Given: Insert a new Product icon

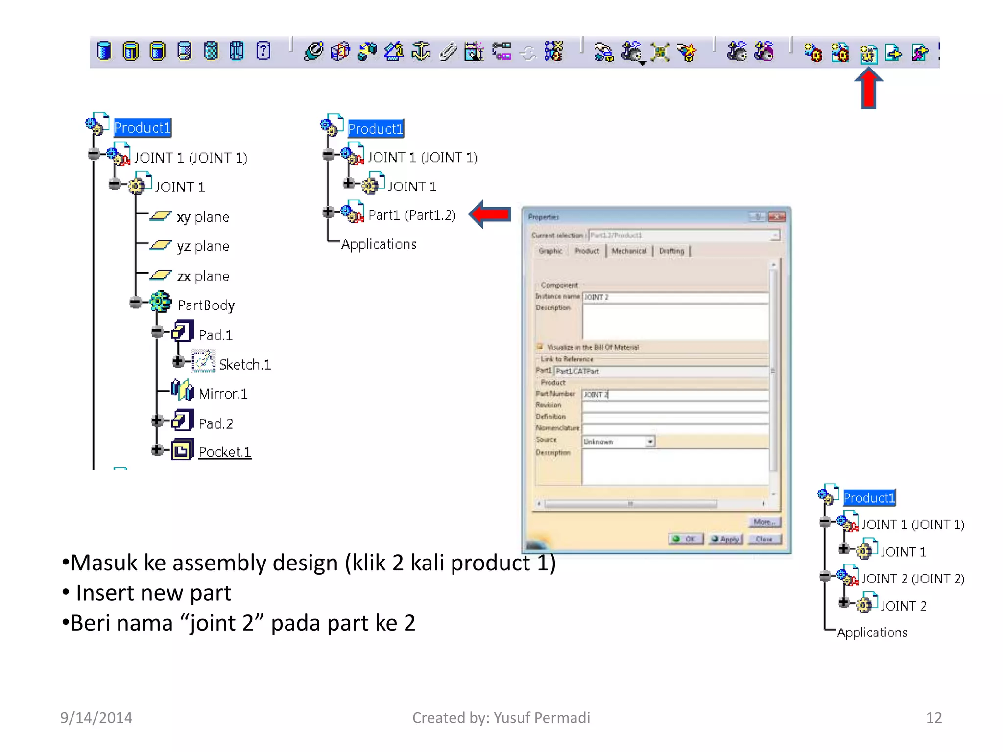Looking at the screenshot, I should pos(840,52).
